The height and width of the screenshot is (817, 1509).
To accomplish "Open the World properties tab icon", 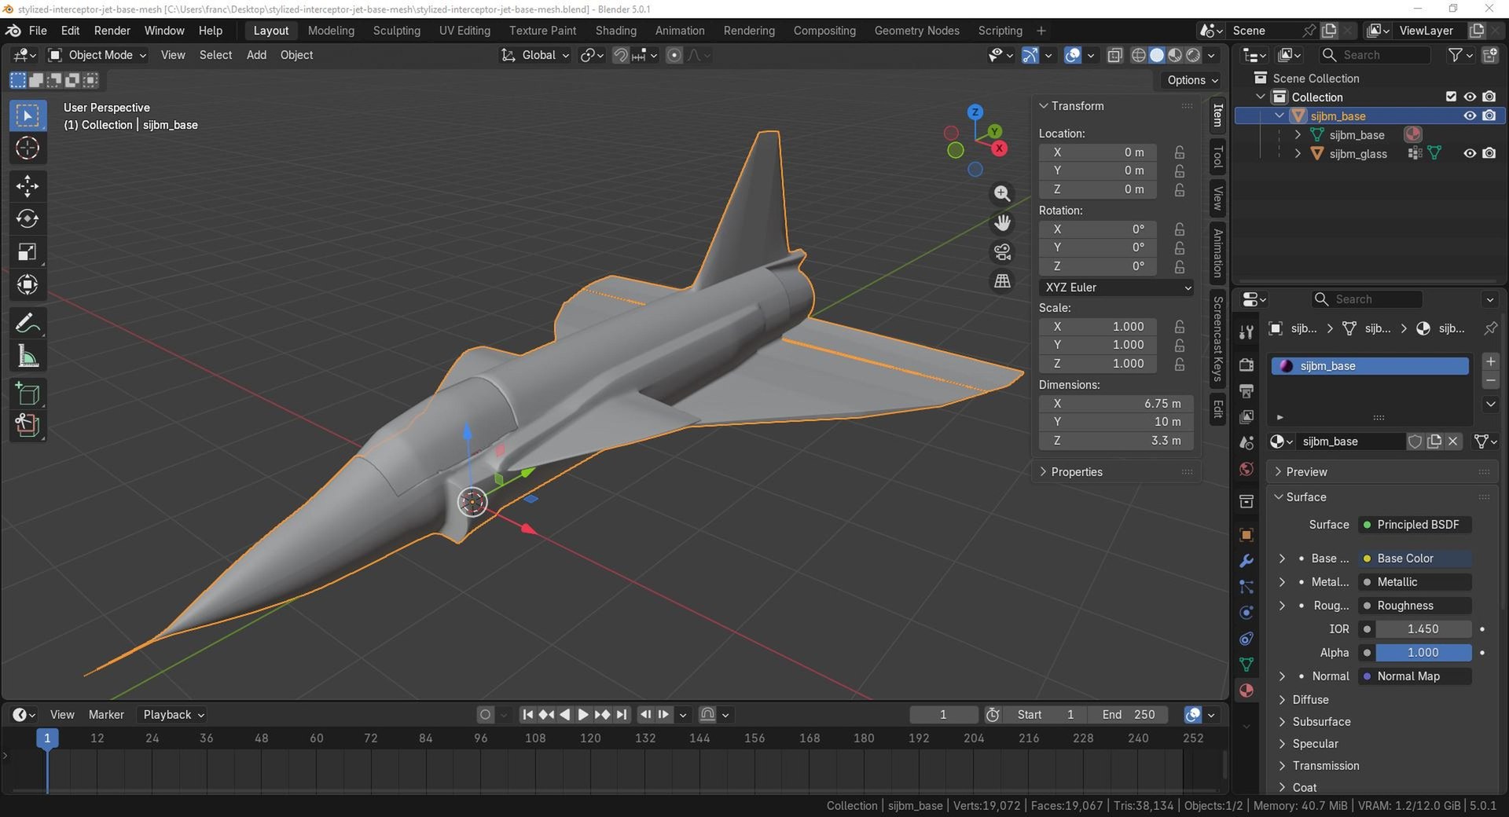I will click(x=1246, y=469).
